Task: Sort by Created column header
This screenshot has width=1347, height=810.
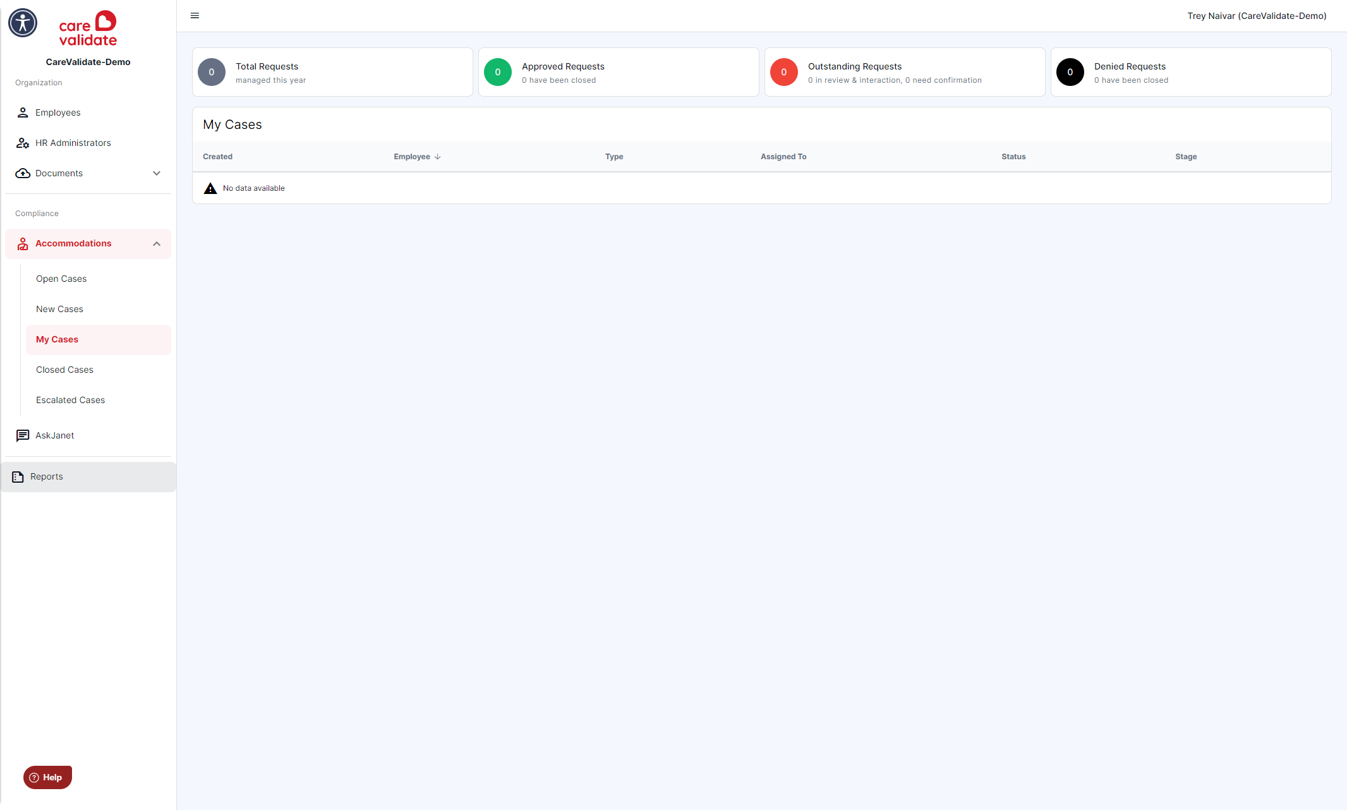Action: [217, 157]
